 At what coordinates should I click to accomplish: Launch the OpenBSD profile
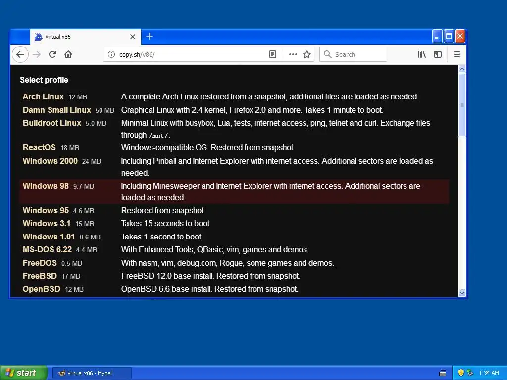point(42,289)
